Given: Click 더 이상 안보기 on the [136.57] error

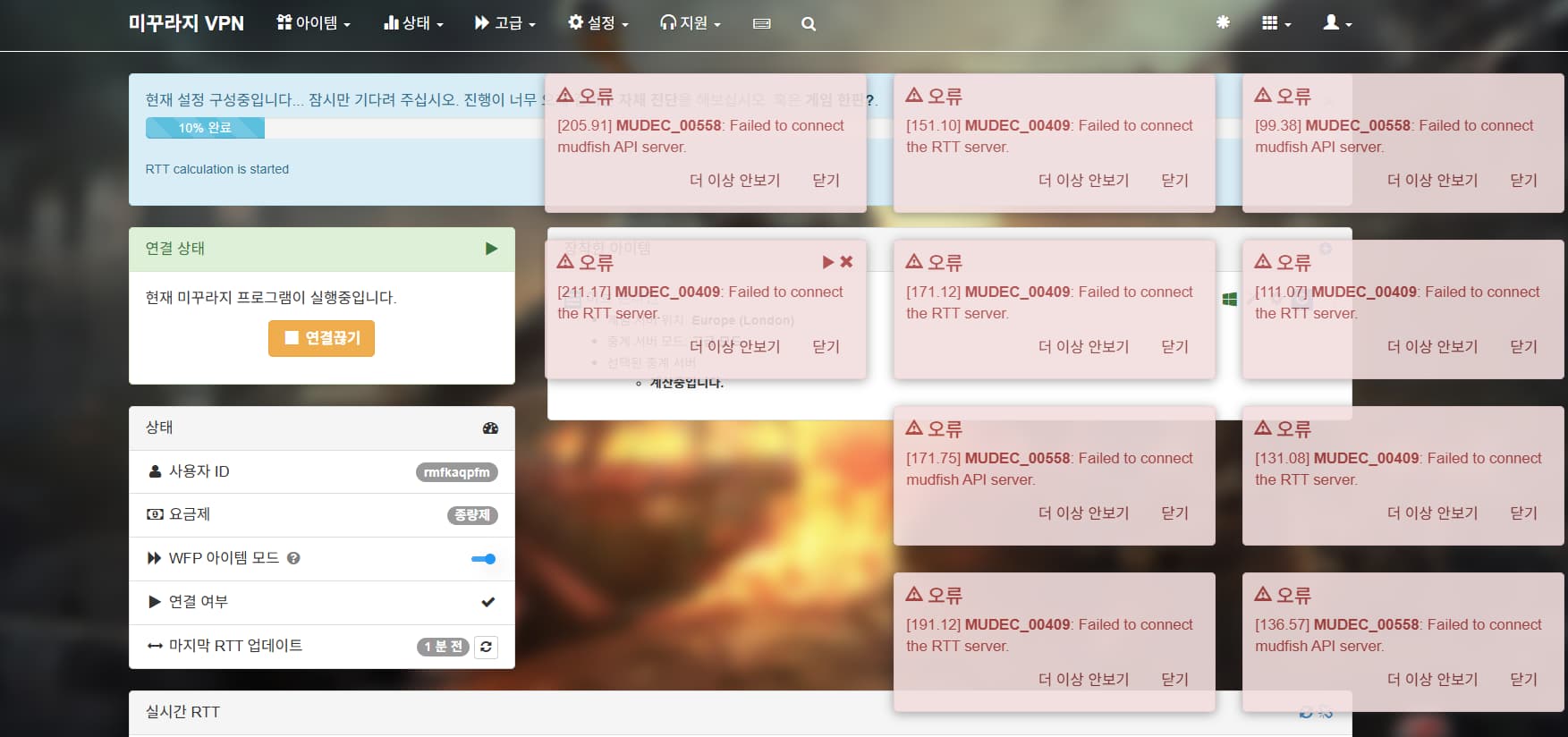Looking at the screenshot, I should [1432, 680].
